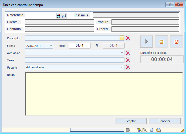The image size is (186, 134).
Task: Toggle the pushpin icon in the status bar
Action: point(145,130)
